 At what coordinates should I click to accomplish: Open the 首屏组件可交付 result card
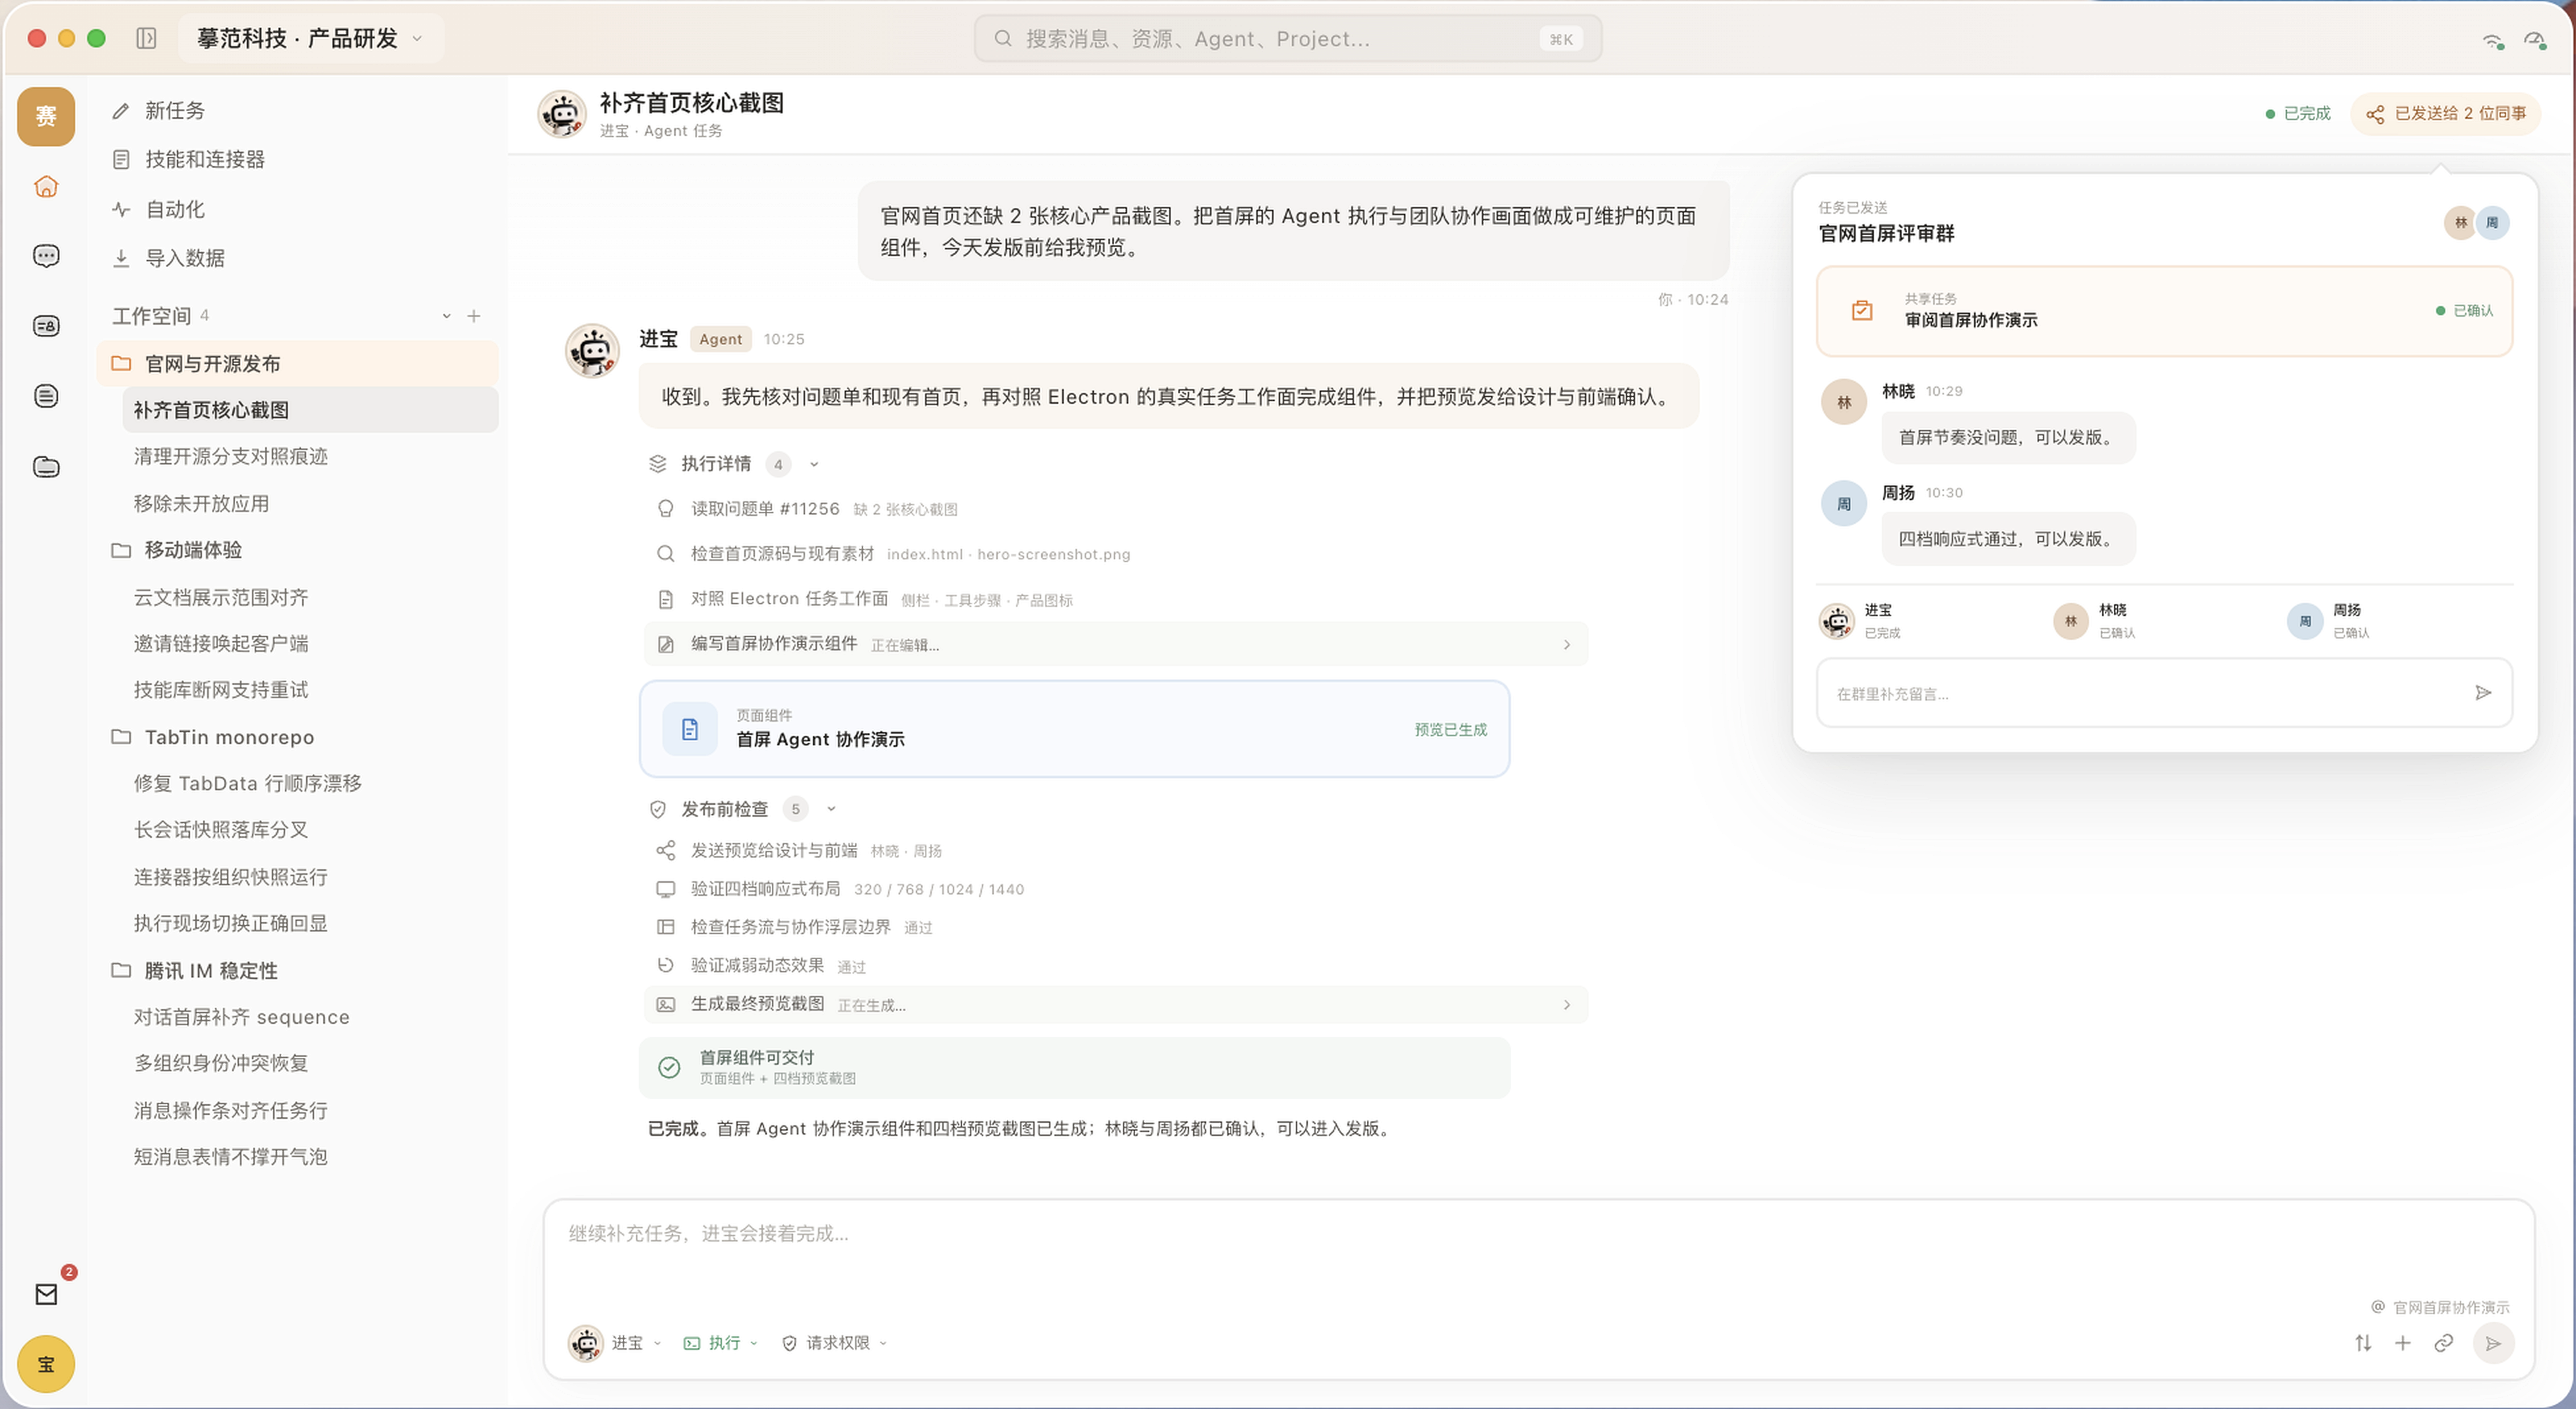point(1074,1067)
